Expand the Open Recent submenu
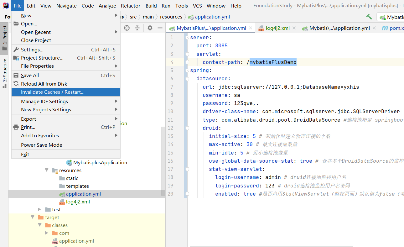 116,32
